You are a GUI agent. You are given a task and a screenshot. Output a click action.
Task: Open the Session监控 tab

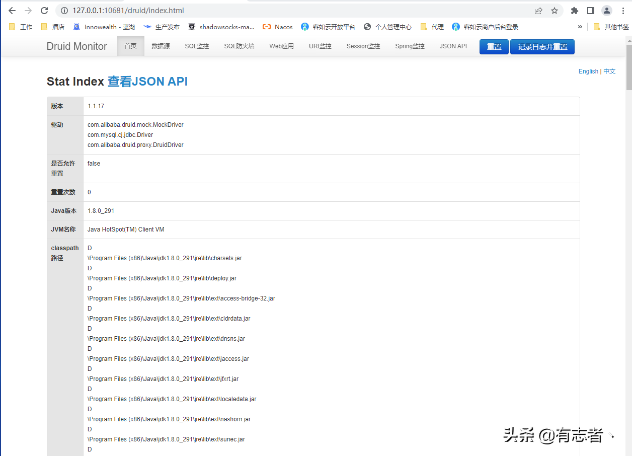click(x=363, y=46)
